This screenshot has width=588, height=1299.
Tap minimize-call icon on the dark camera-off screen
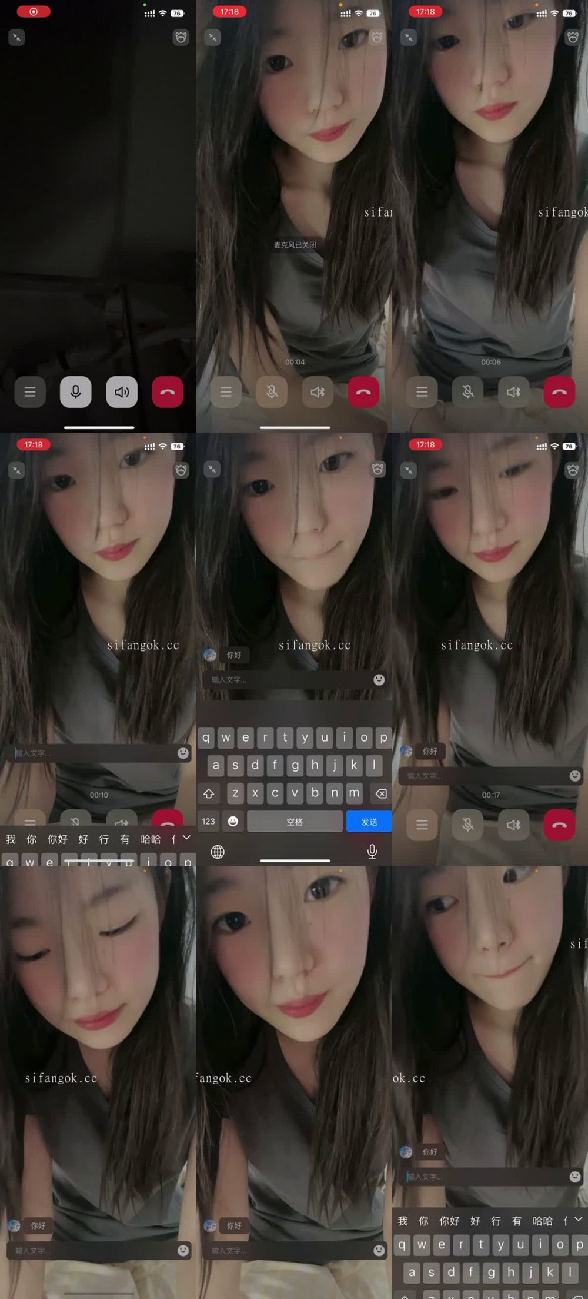click(x=16, y=37)
